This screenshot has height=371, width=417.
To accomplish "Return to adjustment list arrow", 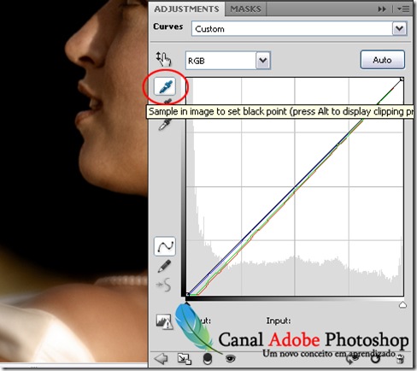I will point(161,358).
